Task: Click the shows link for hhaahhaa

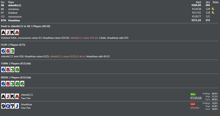Action: [195, 108]
